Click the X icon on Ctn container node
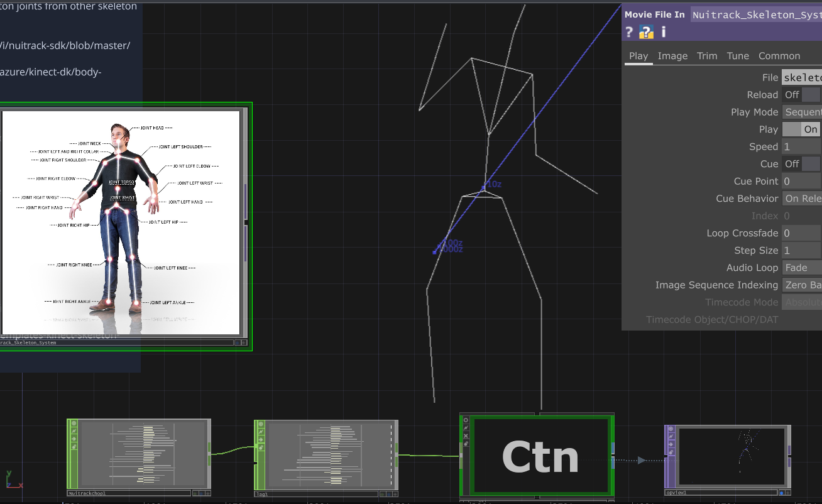Viewport: 822px width, 504px height. (466, 436)
